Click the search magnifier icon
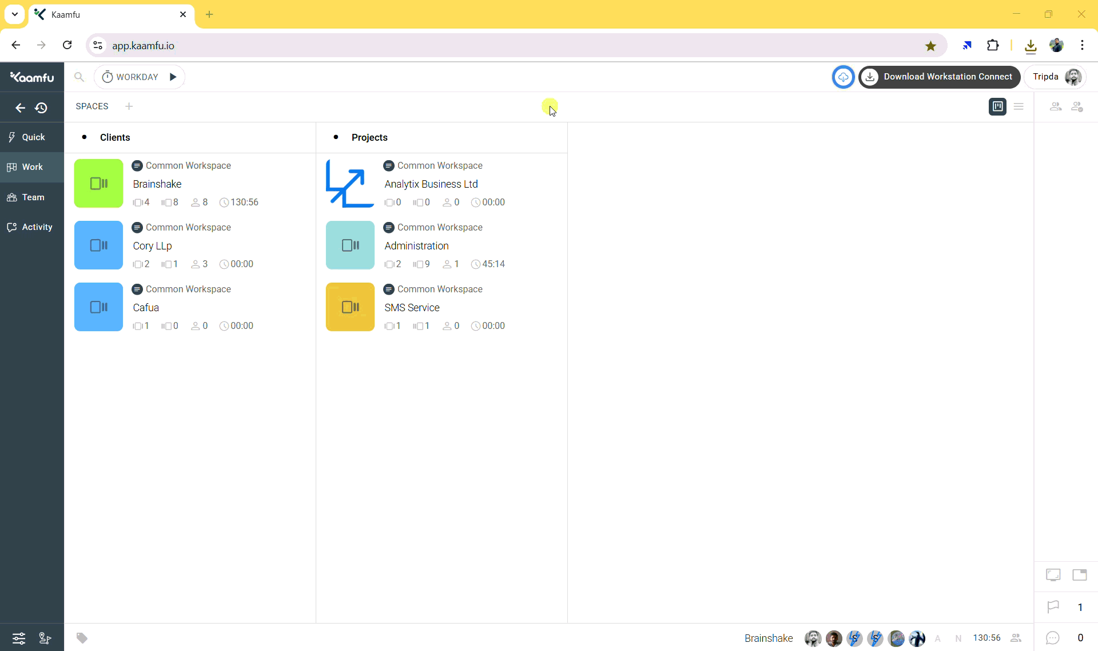1098x651 pixels. 79,77
